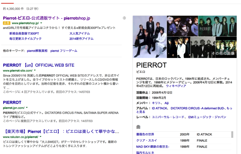Open the ウィキペディア link in knowledge panel
The image size is (241, 154).
176,86
